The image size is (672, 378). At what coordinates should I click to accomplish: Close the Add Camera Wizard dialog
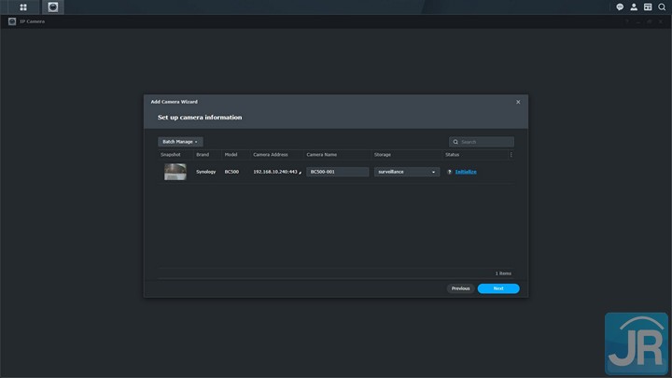coord(518,102)
